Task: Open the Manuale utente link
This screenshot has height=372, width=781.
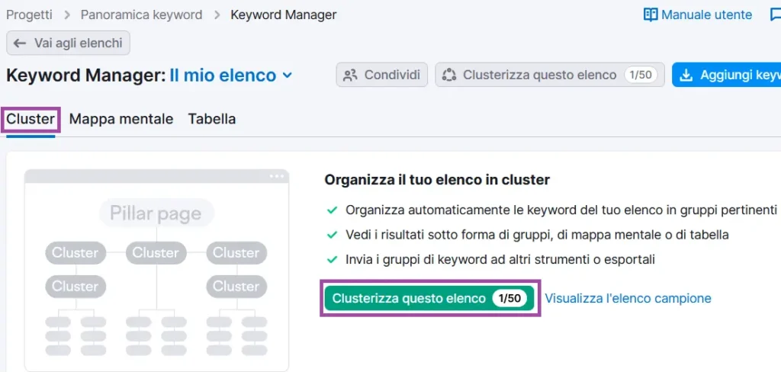Action: (x=706, y=14)
